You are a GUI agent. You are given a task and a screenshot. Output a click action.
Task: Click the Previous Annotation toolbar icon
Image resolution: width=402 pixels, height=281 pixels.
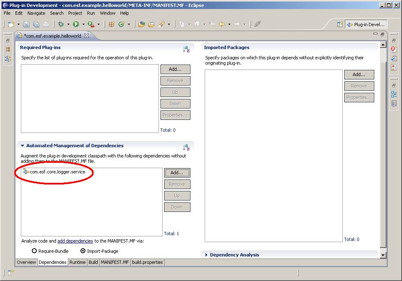tap(197, 25)
